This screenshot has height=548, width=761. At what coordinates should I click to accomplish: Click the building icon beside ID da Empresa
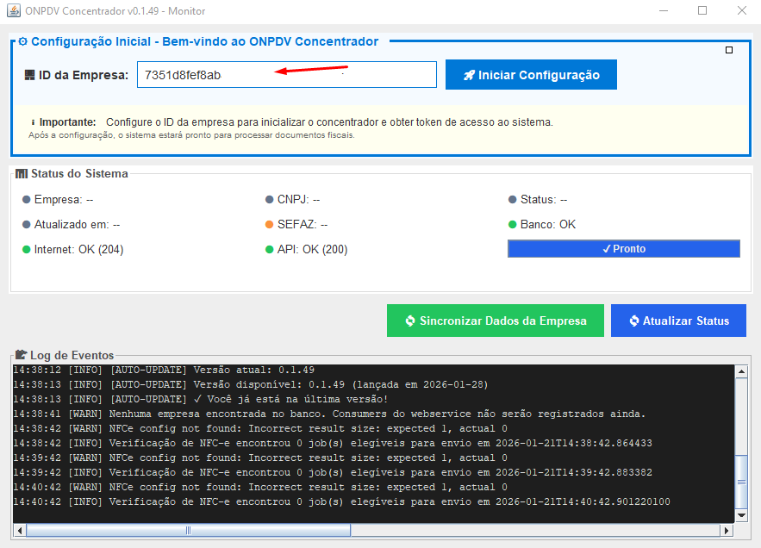(x=29, y=75)
